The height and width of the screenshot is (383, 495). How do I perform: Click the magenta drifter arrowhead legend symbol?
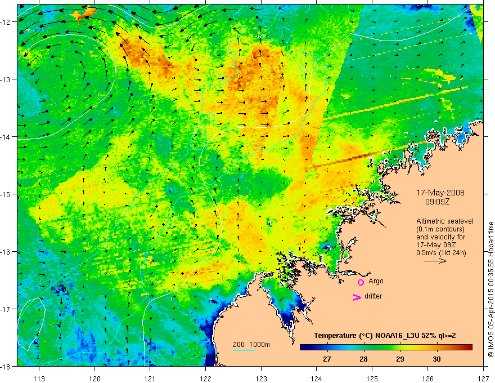pyautogui.click(x=357, y=297)
